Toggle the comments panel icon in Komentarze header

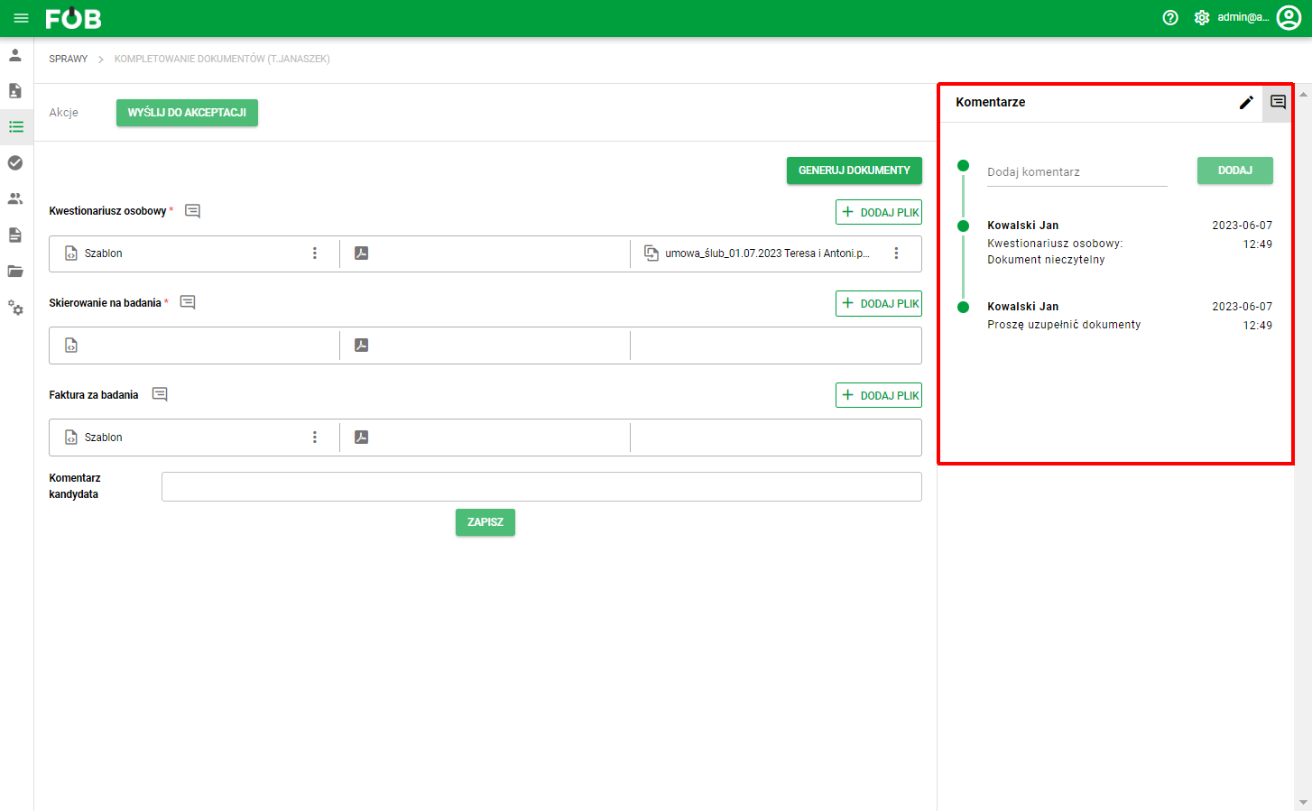[1278, 103]
